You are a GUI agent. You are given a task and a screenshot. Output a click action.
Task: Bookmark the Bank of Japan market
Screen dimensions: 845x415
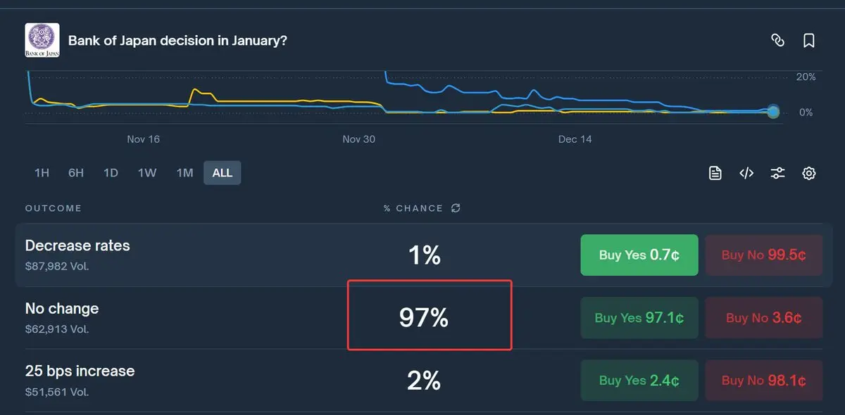(809, 41)
